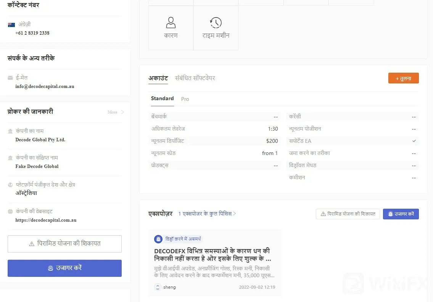
Task: Click the सपोर्टेड EA label
Action: point(300,141)
